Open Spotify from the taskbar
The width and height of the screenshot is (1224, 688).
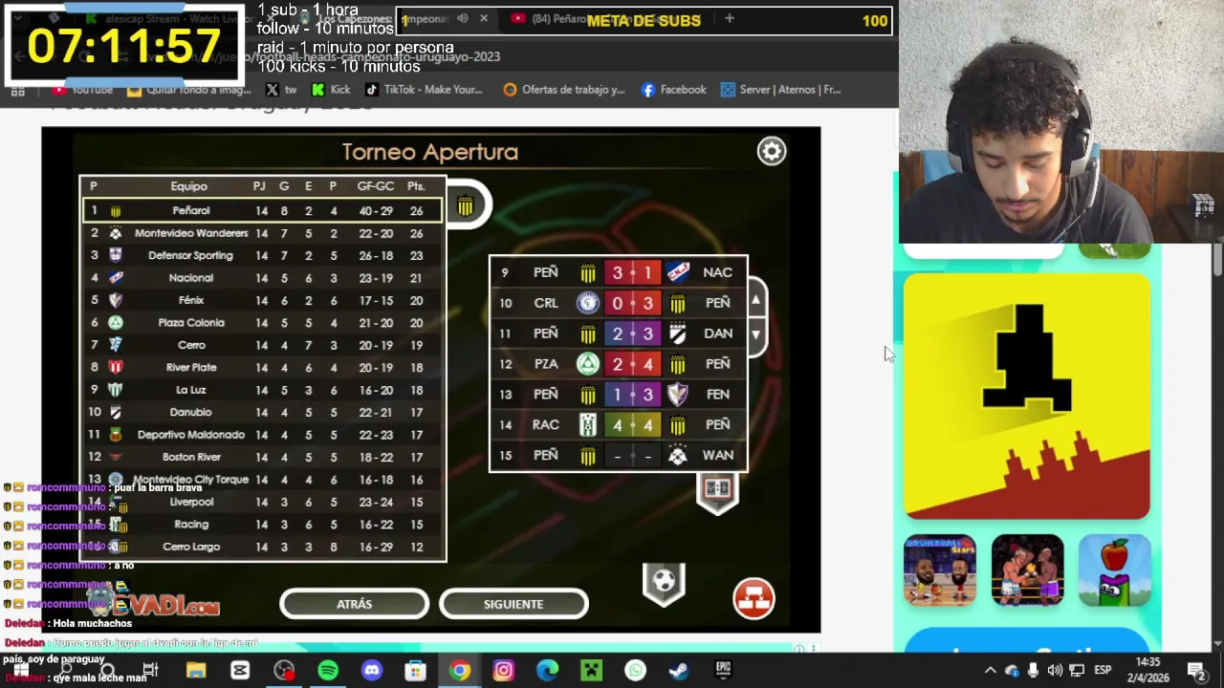pos(328,671)
